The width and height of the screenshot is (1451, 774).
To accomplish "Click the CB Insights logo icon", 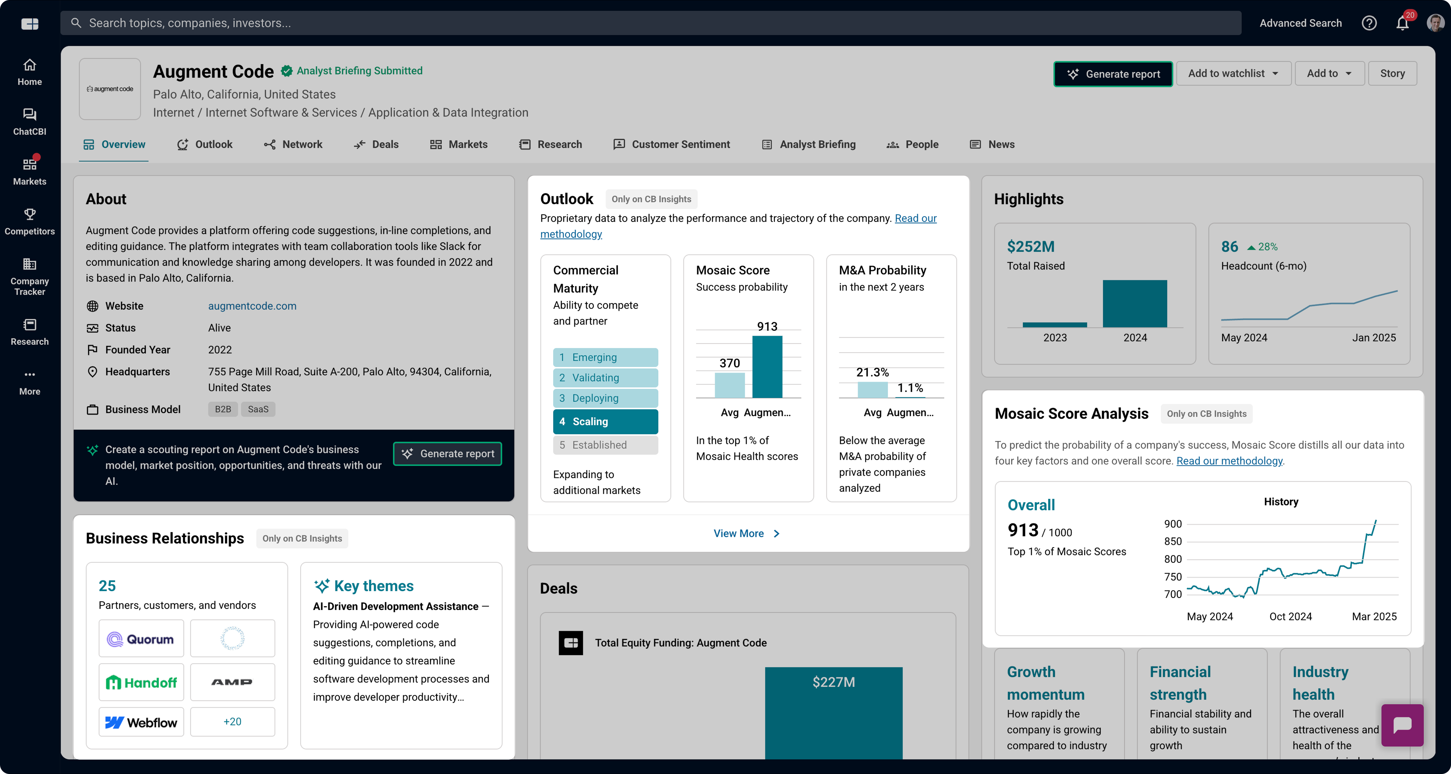I will pyautogui.click(x=29, y=24).
